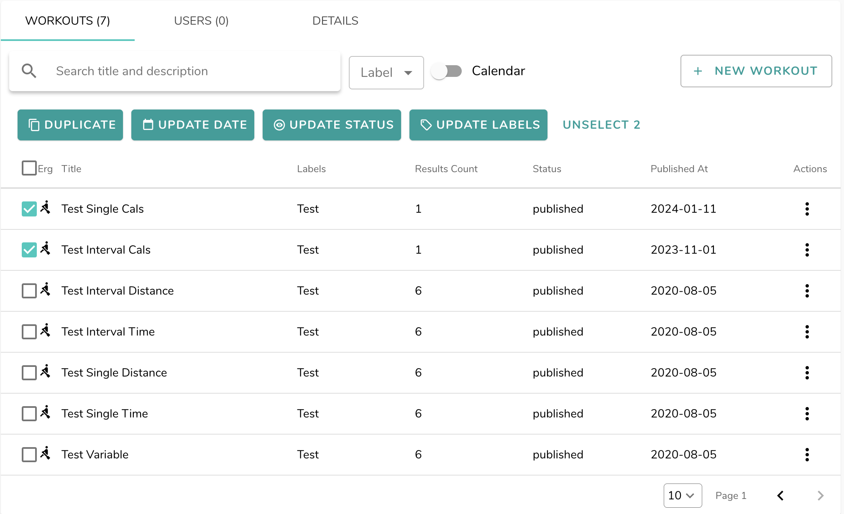Open actions menu for Test Single Cals

807,209
